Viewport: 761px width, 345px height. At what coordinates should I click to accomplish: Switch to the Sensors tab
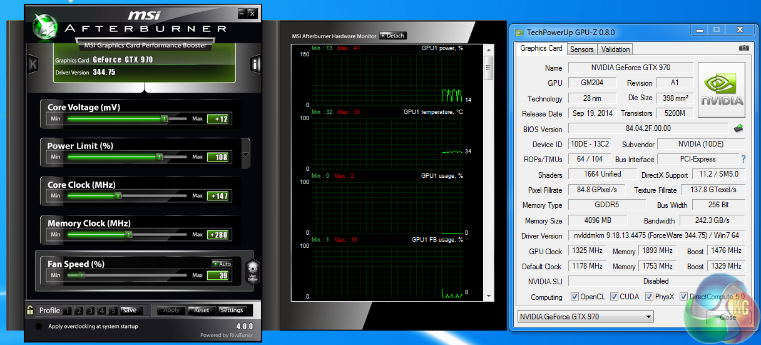(581, 49)
